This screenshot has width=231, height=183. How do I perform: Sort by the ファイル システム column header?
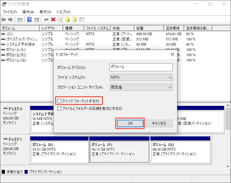tap(97, 28)
